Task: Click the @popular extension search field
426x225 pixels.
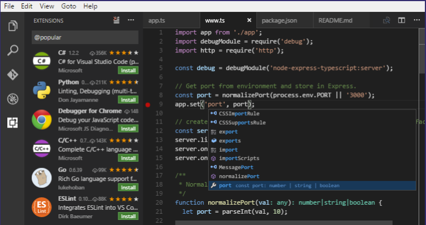Action: 85,37
